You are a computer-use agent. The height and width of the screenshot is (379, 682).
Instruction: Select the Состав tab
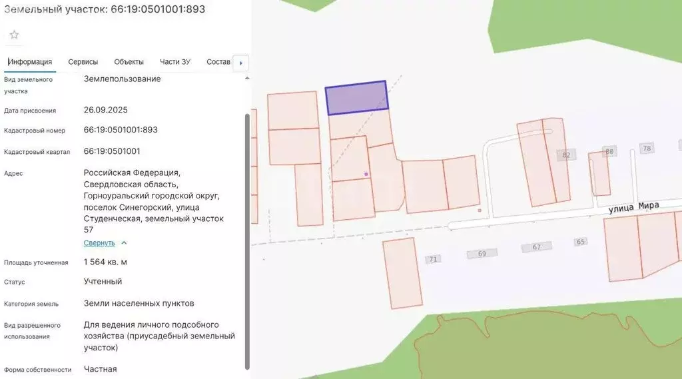click(218, 62)
